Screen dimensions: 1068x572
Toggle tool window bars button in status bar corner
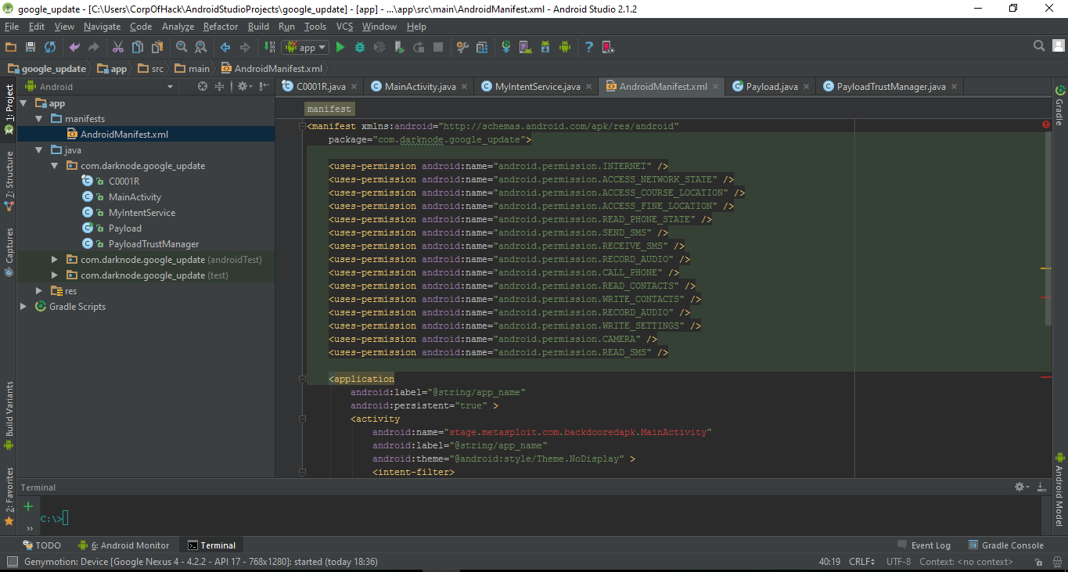coord(12,561)
